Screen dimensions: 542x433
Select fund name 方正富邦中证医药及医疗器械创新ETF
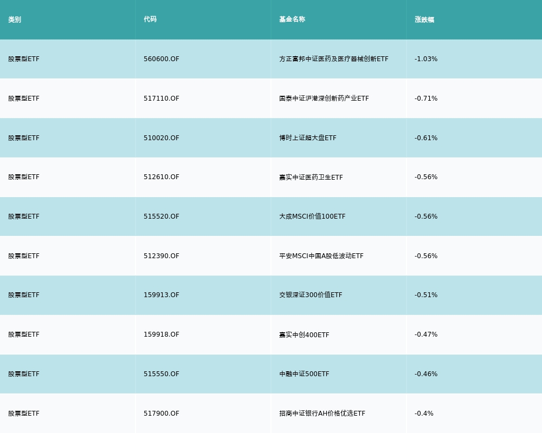pyautogui.click(x=333, y=59)
